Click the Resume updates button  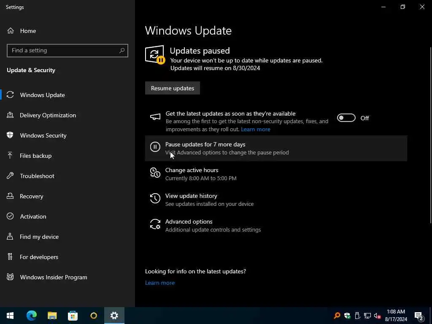(x=173, y=88)
